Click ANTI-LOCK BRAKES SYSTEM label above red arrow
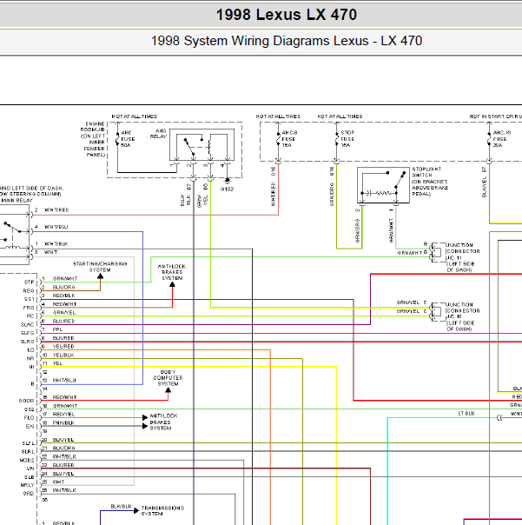 [x=172, y=272]
